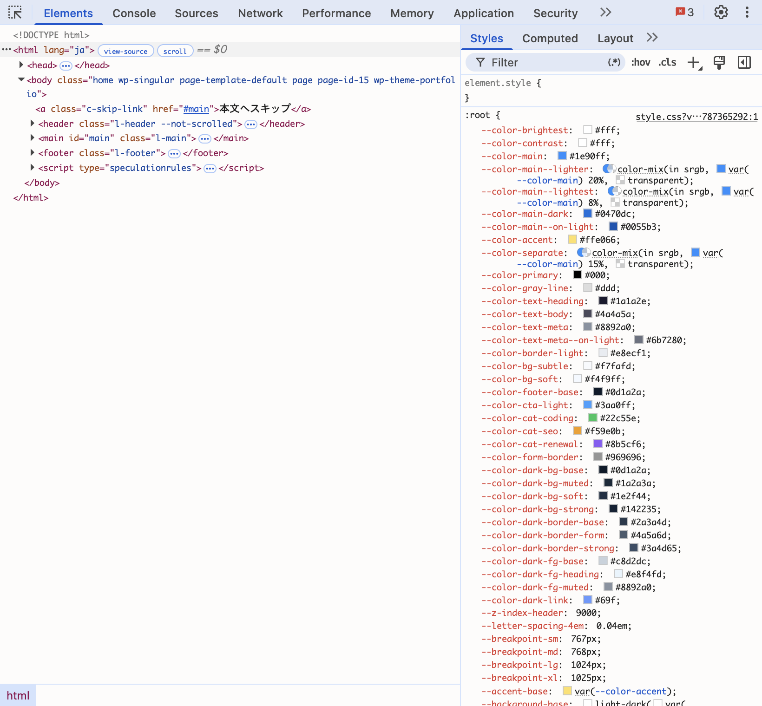
Task: Switch to the Elements tab
Action: pos(68,13)
